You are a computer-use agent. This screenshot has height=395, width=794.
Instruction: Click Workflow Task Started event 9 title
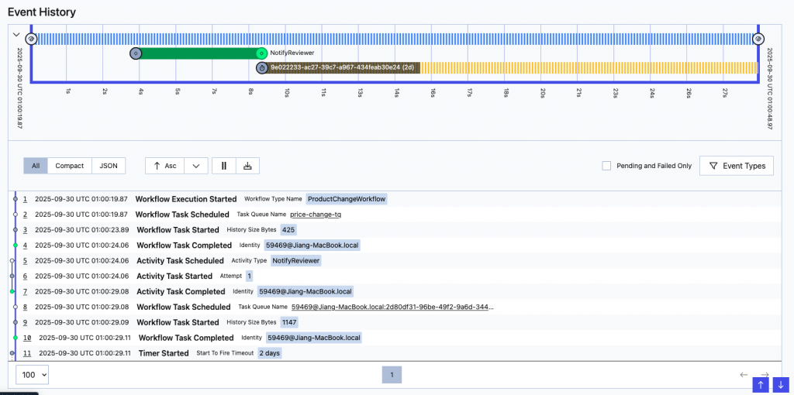tap(178, 322)
